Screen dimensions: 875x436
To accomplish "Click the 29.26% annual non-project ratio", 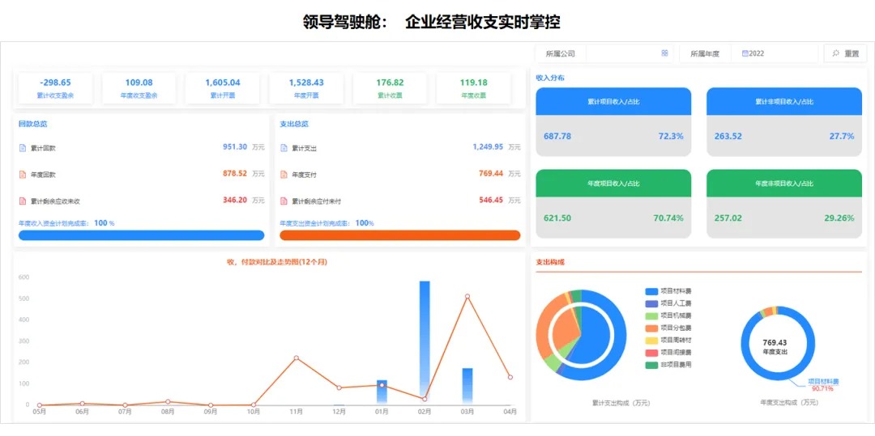I will coord(839,218).
